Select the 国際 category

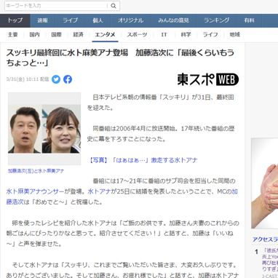coord(56,35)
